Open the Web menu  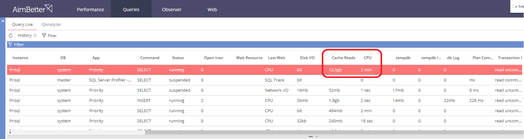point(212,10)
